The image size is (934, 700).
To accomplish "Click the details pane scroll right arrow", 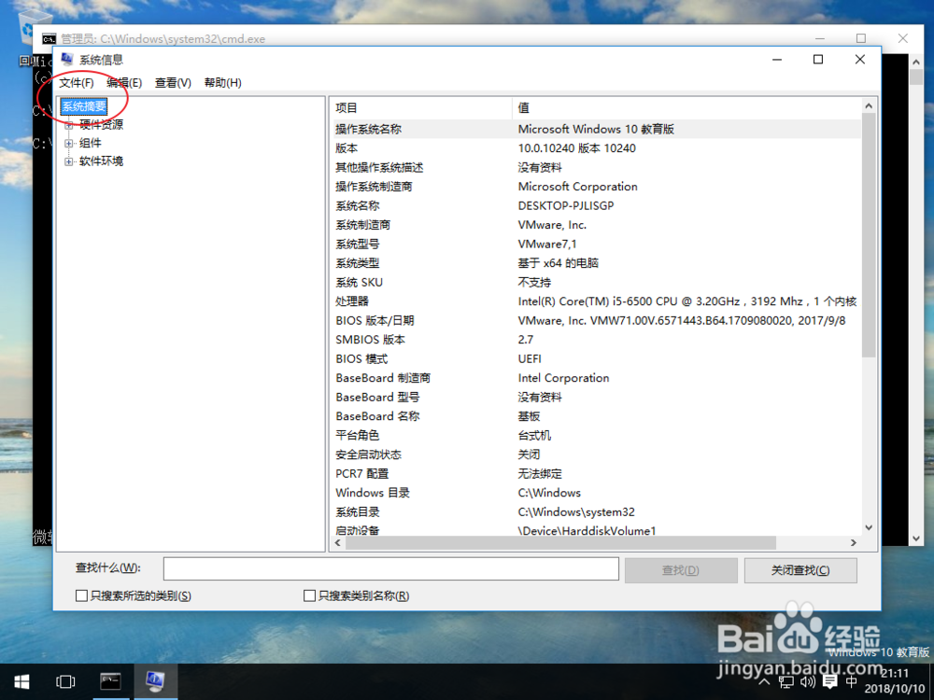I will [x=854, y=543].
